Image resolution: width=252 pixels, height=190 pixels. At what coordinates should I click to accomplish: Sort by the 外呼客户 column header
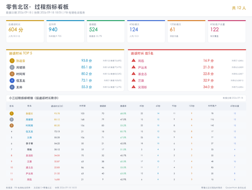212,106
